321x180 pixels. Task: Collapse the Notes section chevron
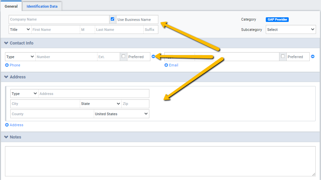6,137
